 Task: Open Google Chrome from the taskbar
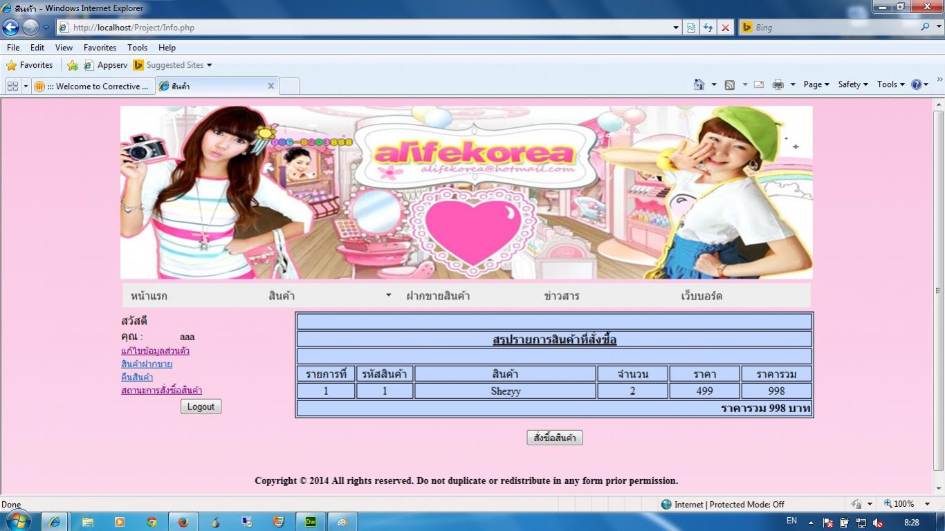[x=152, y=522]
